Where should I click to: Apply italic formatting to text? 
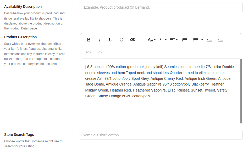[100, 40]
